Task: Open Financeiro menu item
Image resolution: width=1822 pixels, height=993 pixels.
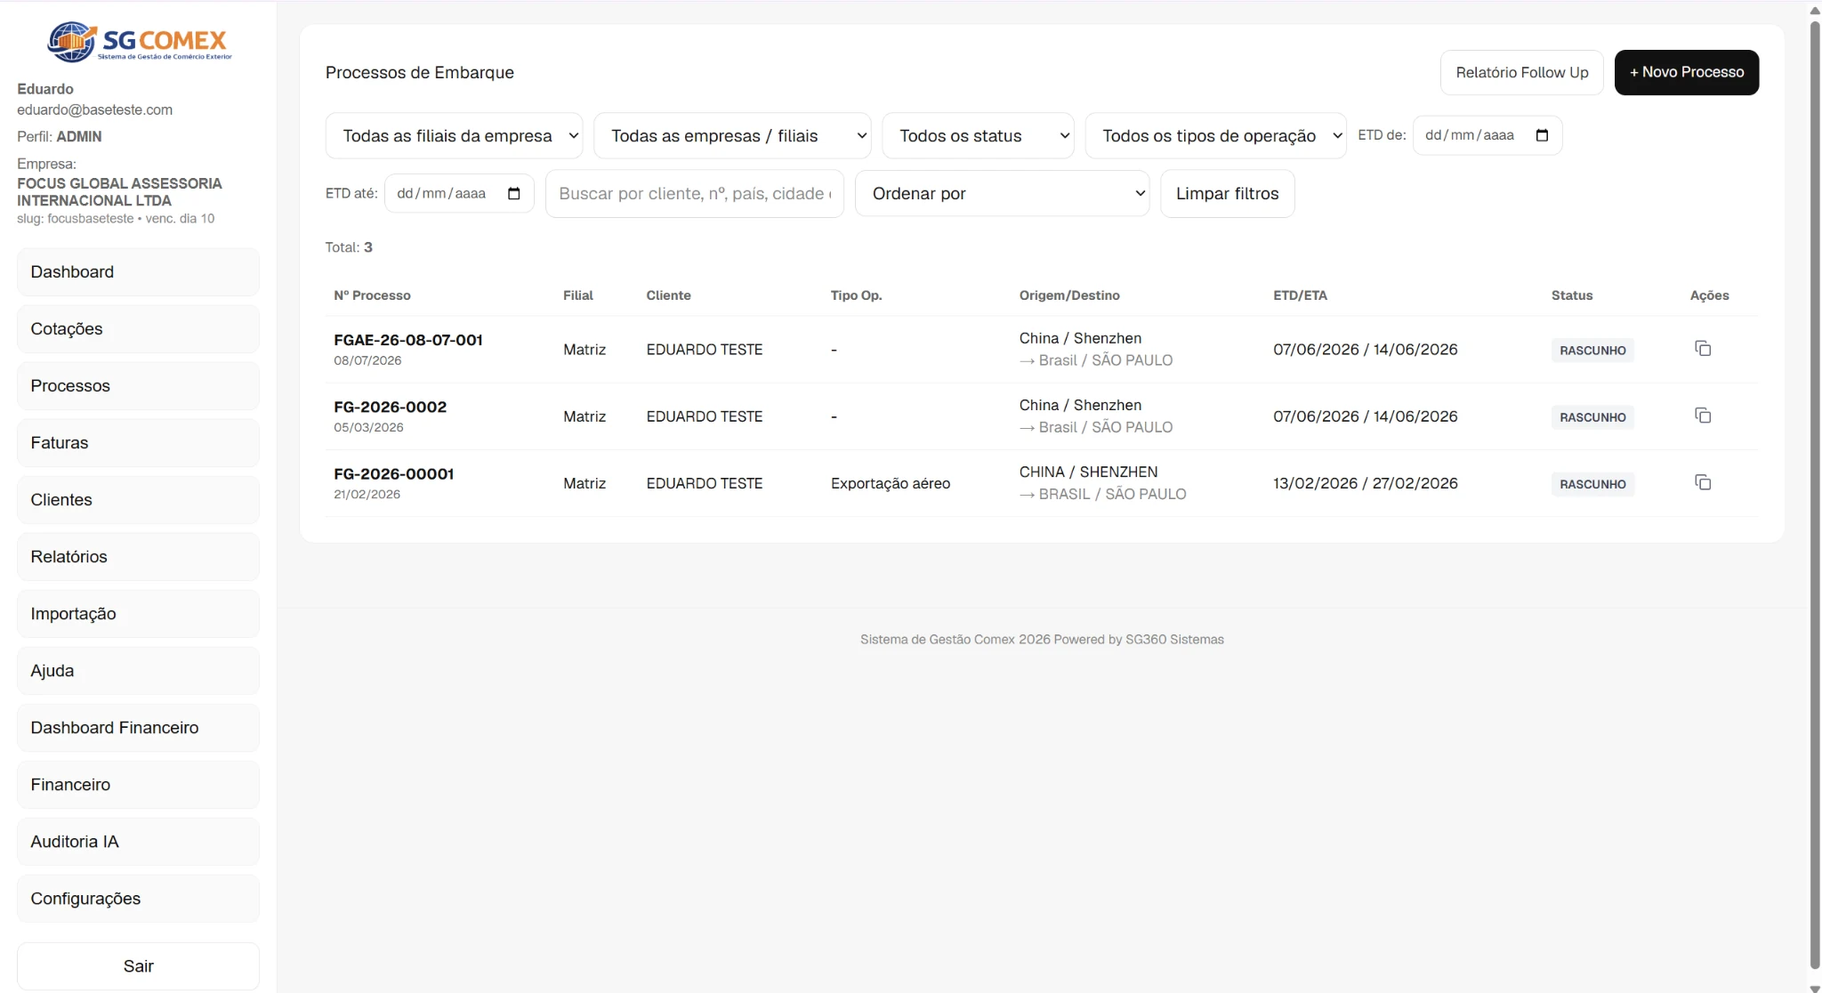Action: coord(138,784)
